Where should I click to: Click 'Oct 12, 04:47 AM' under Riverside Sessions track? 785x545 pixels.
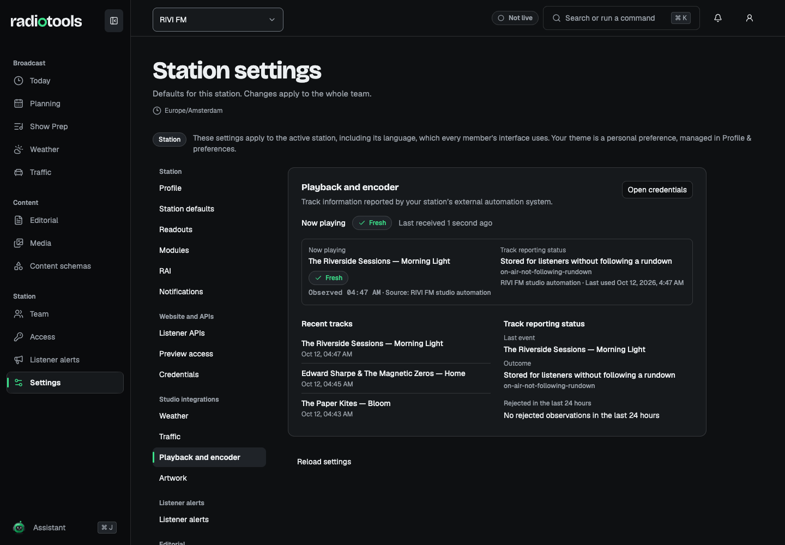pyautogui.click(x=327, y=354)
